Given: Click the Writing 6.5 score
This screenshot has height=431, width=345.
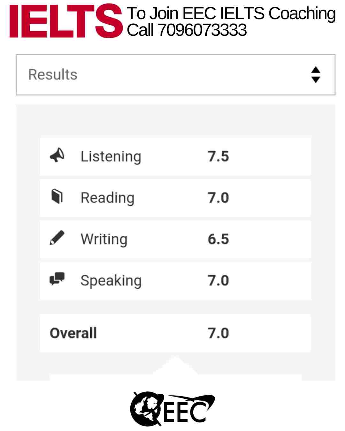Looking at the screenshot, I should (x=218, y=239).
